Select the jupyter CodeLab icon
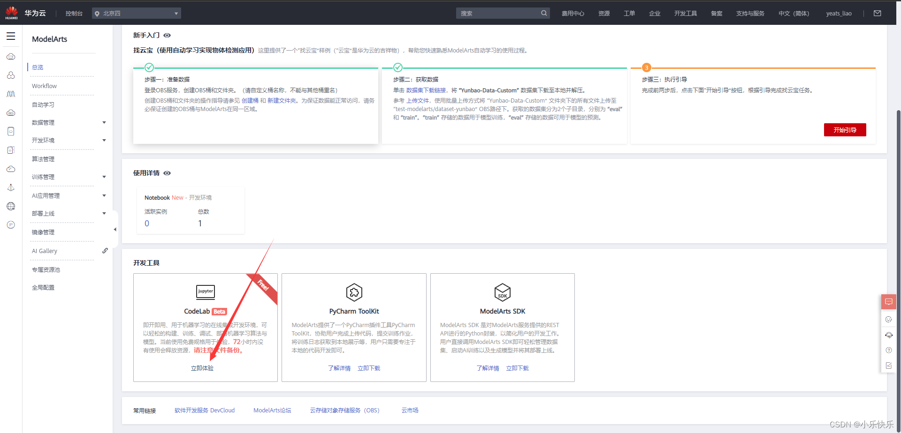 coord(205,291)
